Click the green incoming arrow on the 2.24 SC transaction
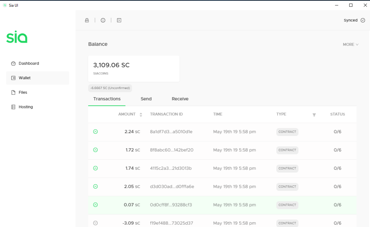Image resolution: width=370 pixels, height=227 pixels. [96, 132]
